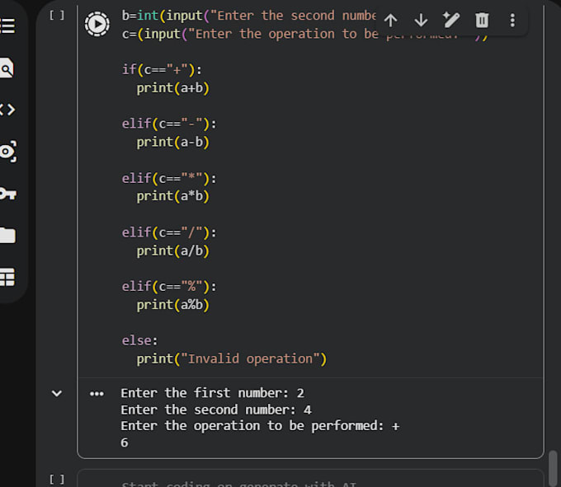The image size is (561, 487).
Task: Collapse the cell output with chevron
Action: [x=57, y=393]
